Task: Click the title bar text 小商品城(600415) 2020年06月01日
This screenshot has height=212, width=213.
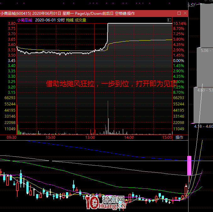Action: click(x=31, y=14)
